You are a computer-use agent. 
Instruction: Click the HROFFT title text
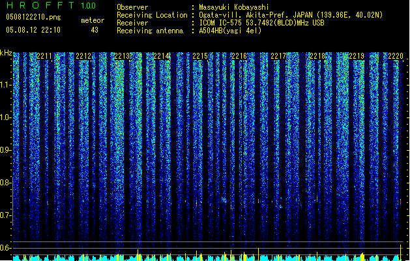tap(41, 5)
